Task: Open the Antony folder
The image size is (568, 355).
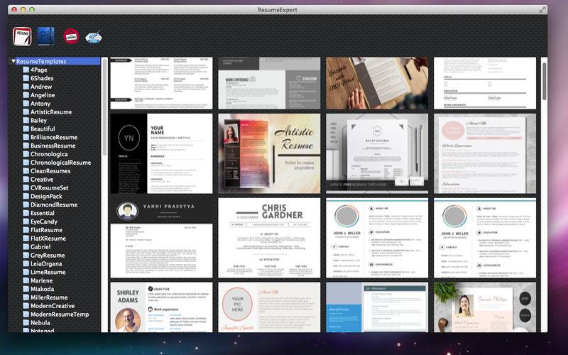Action: pyautogui.click(x=37, y=104)
